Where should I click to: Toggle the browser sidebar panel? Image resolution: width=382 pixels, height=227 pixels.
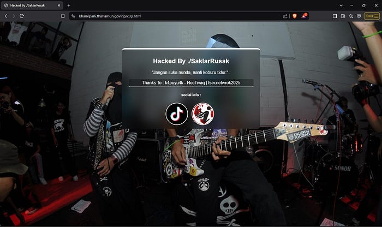[335, 16]
